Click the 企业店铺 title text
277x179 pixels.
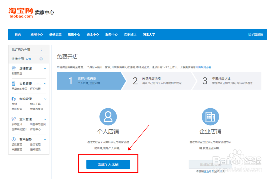pyautogui.click(x=210, y=131)
